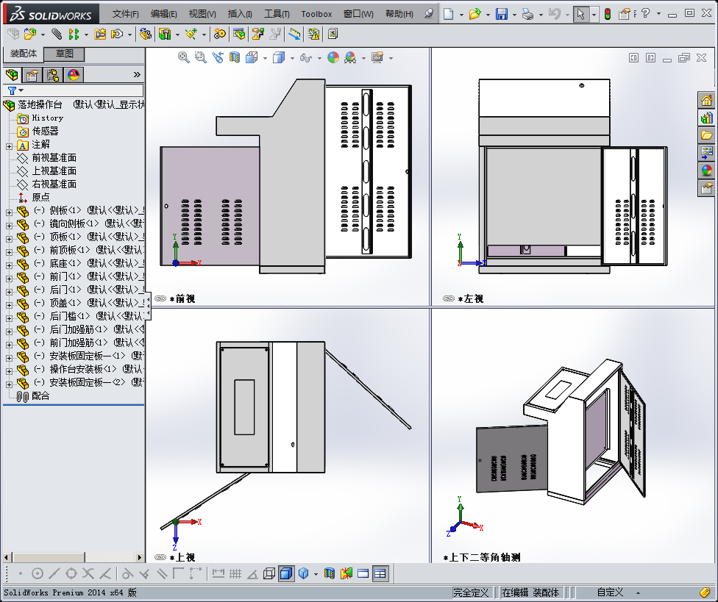Toggle Single View layout in bottom toolbar
The width and height of the screenshot is (718, 602).
pos(363,573)
